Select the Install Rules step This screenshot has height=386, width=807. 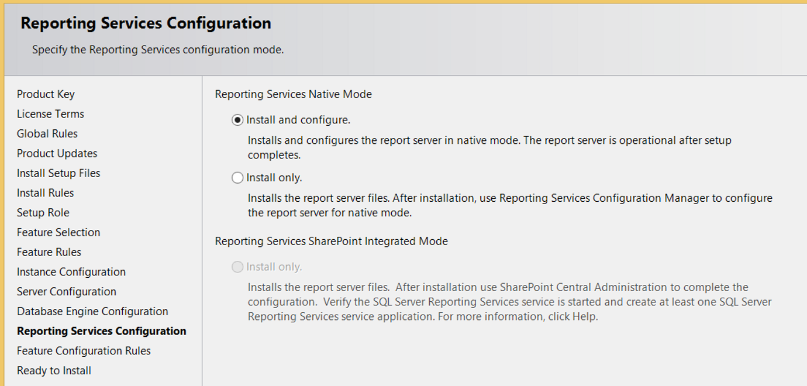click(46, 193)
